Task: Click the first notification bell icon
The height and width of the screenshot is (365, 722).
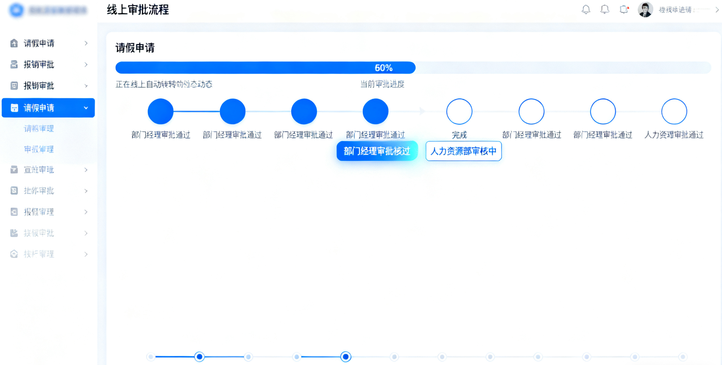Action: pos(586,10)
